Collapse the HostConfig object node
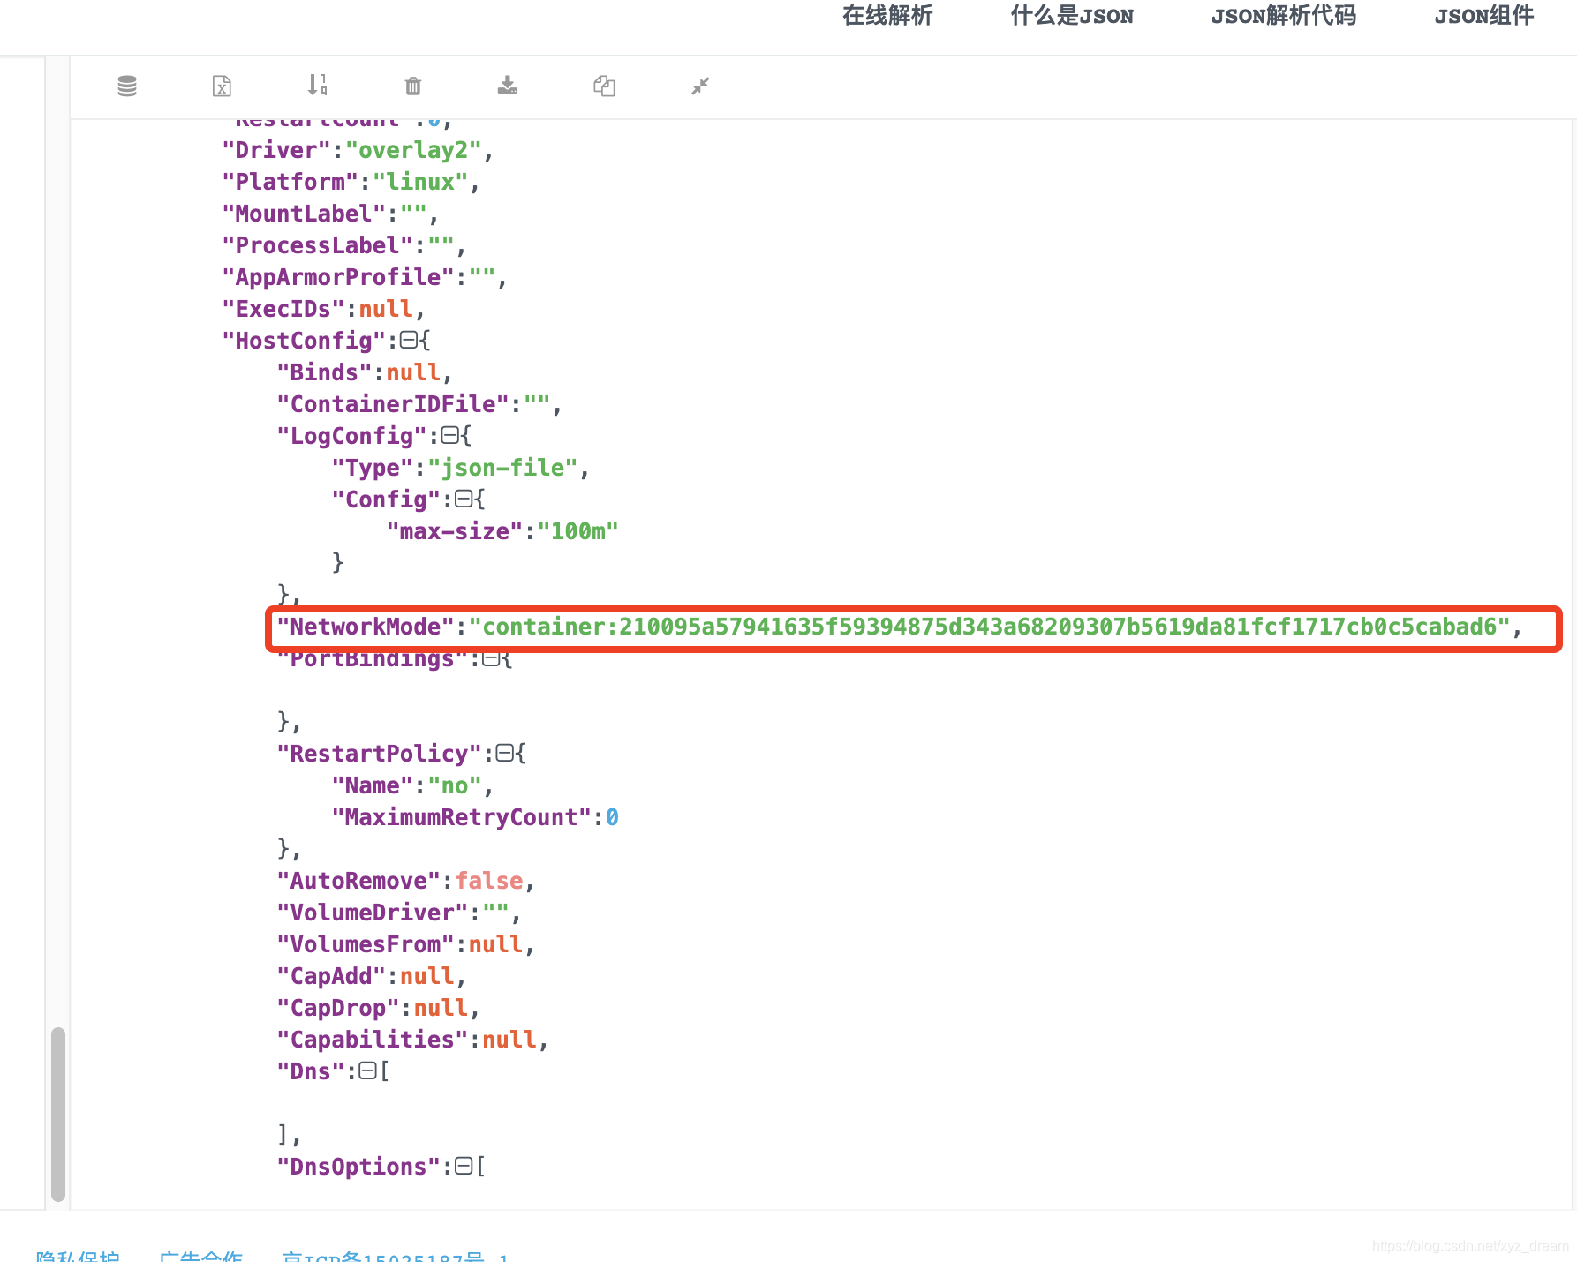 [x=409, y=340]
